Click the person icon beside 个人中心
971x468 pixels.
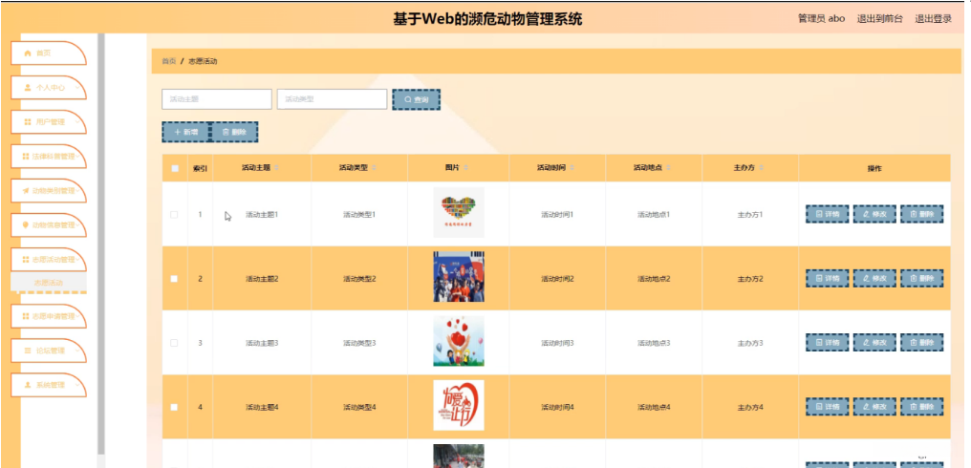coord(28,88)
